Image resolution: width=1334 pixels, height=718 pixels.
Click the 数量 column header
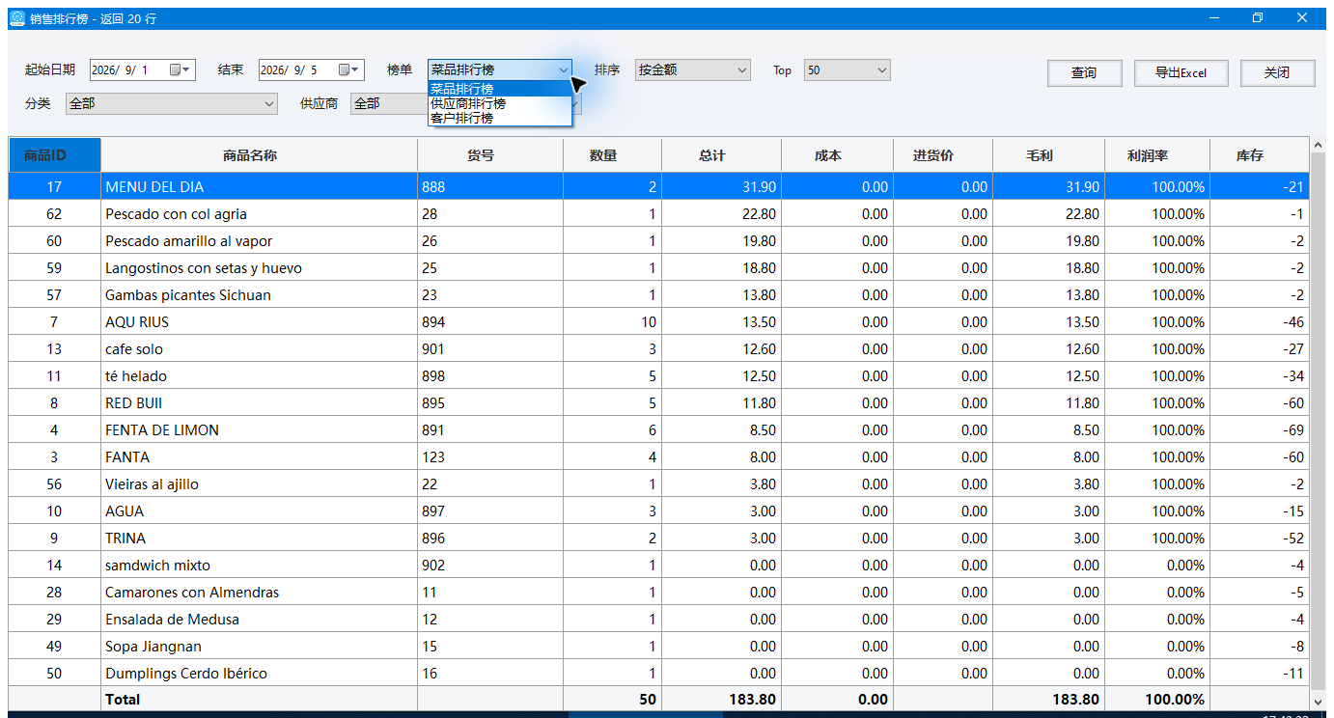pos(612,155)
